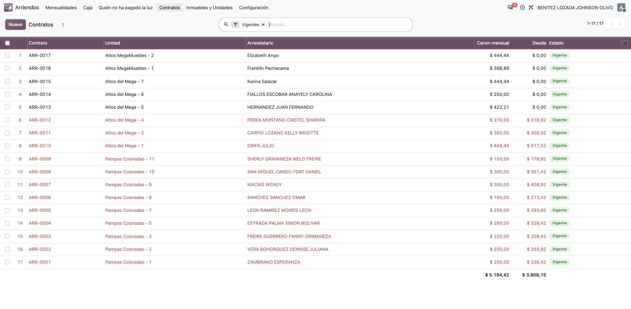Open optional columns settings icon
This screenshot has height=309, width=631.
[x=625, y=43]
